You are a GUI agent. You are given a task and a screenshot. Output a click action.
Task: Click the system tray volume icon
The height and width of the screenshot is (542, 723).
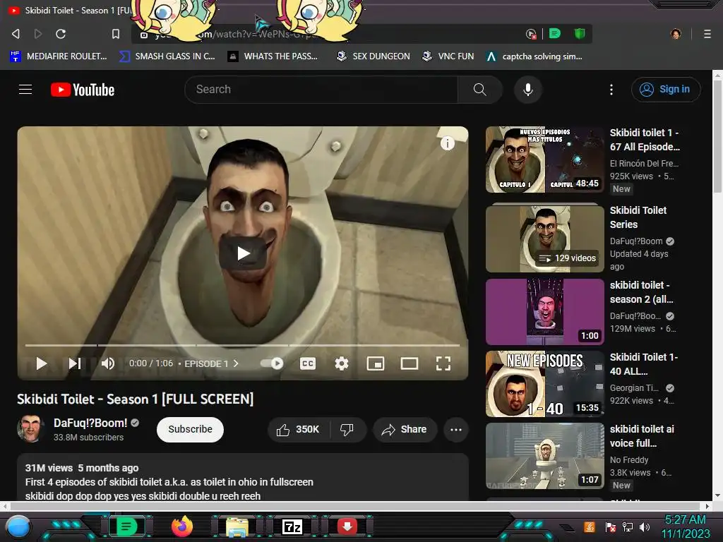coord(645,526)
